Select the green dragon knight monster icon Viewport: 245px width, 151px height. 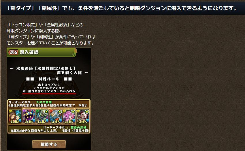(x=42, y=116)
